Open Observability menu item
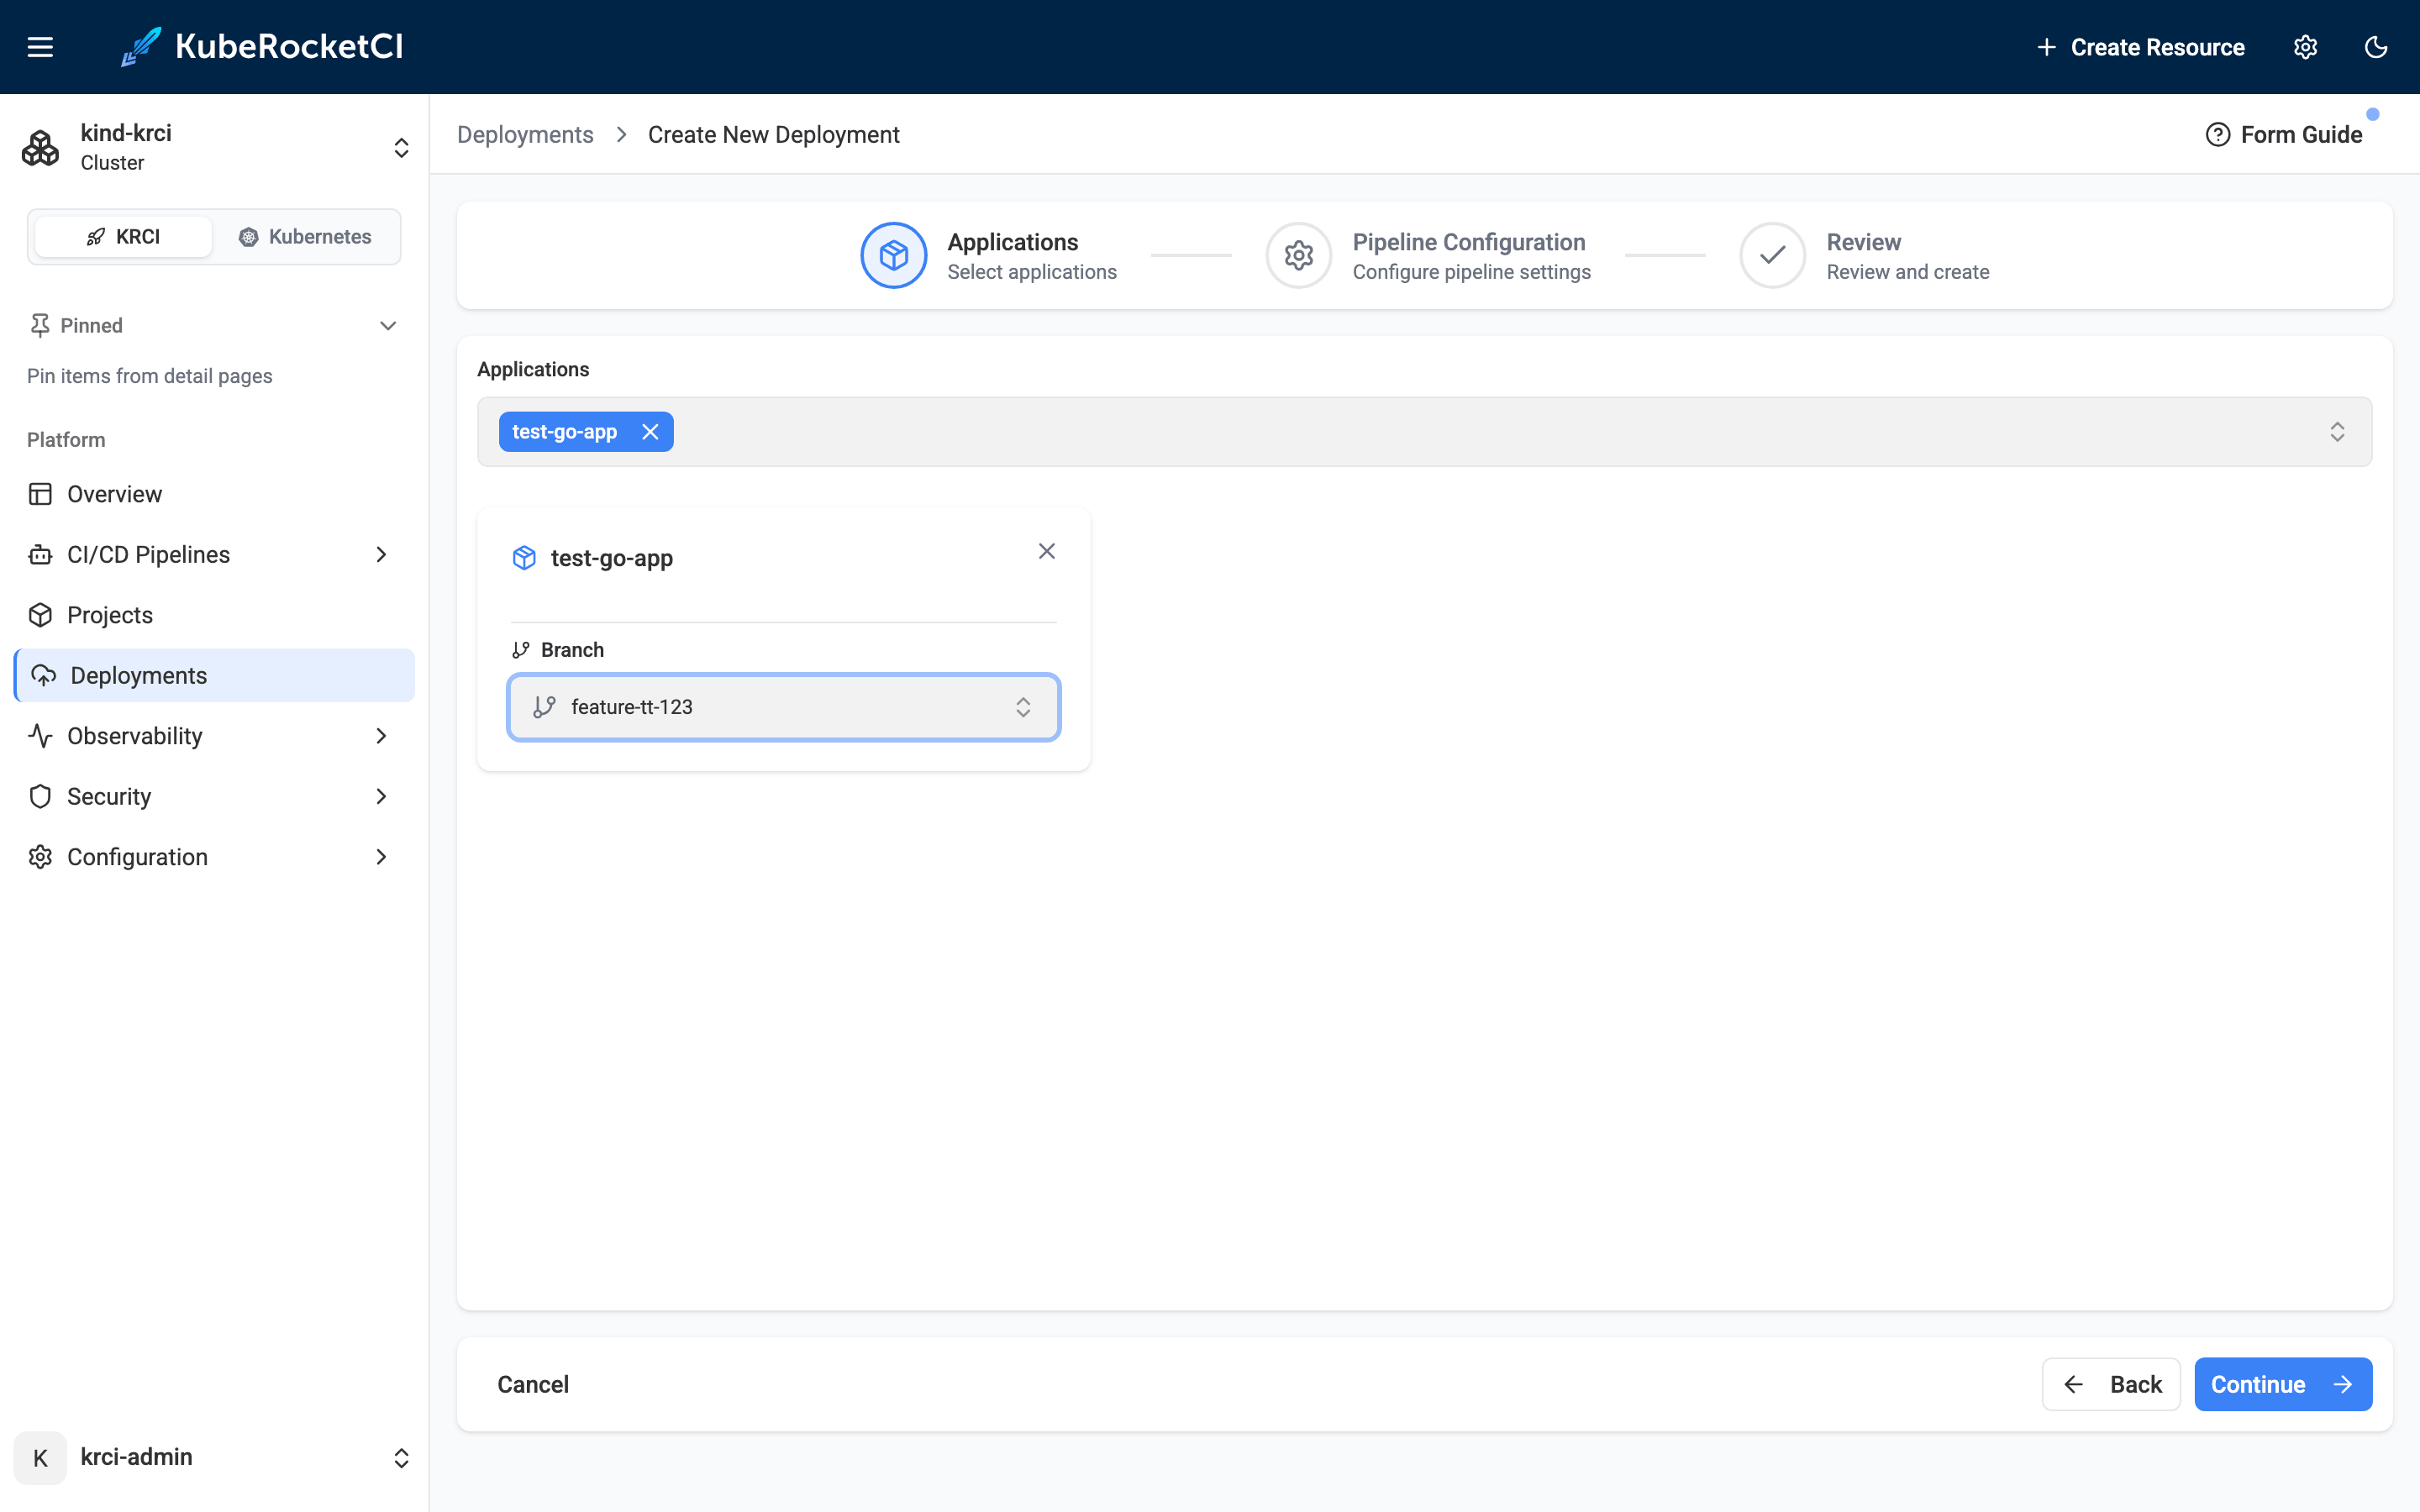 (214, 736)
